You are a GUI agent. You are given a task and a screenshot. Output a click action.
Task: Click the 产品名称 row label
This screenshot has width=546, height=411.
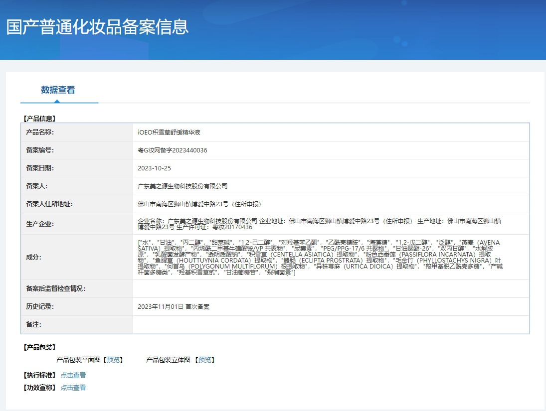[x=40, y=133]
